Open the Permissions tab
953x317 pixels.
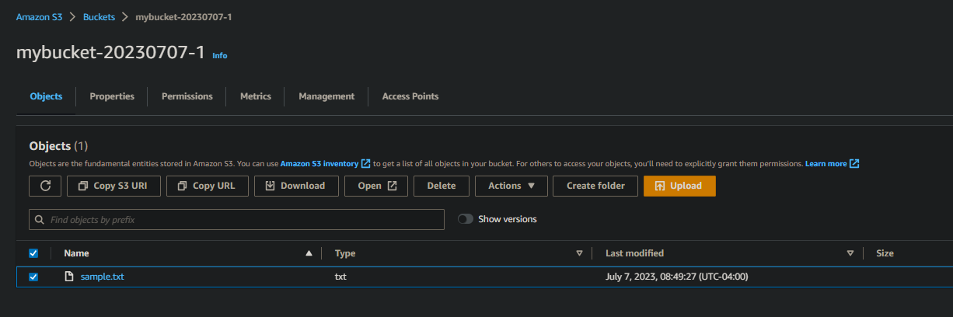tap(187, 96)
